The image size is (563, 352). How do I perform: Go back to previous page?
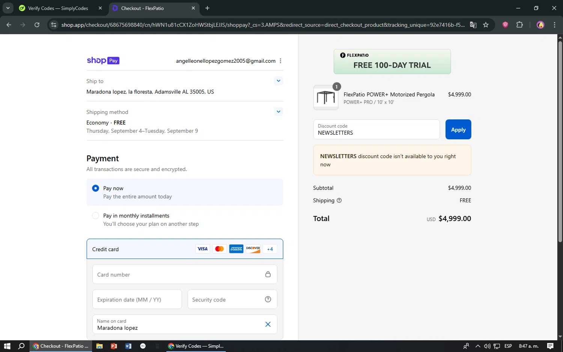click(x=9, y=25)
